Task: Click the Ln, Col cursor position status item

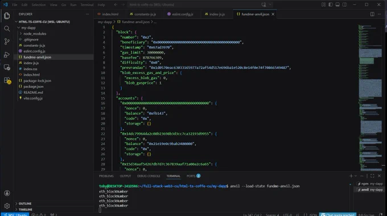Action: [x=252, y=214]
